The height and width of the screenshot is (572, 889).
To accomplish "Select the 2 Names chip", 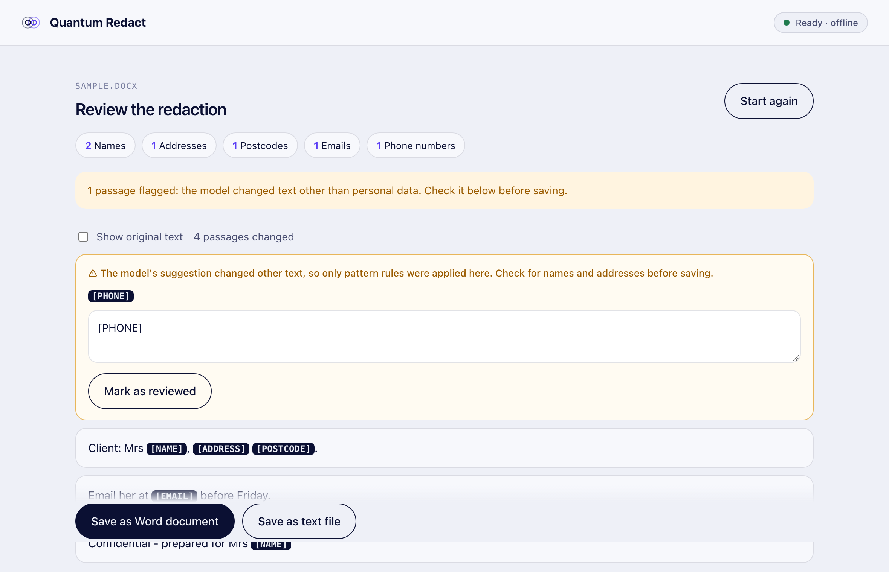I will click(x=105, y=145).
